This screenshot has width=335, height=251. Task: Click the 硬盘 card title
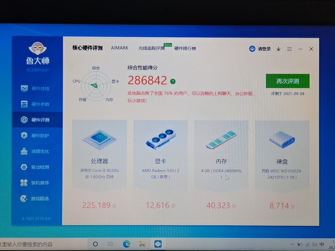click(x=282, y=161)
